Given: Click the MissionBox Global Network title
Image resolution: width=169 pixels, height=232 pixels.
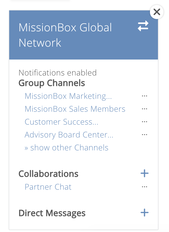Looking at the screenshot, I should (x=65, y=35).
